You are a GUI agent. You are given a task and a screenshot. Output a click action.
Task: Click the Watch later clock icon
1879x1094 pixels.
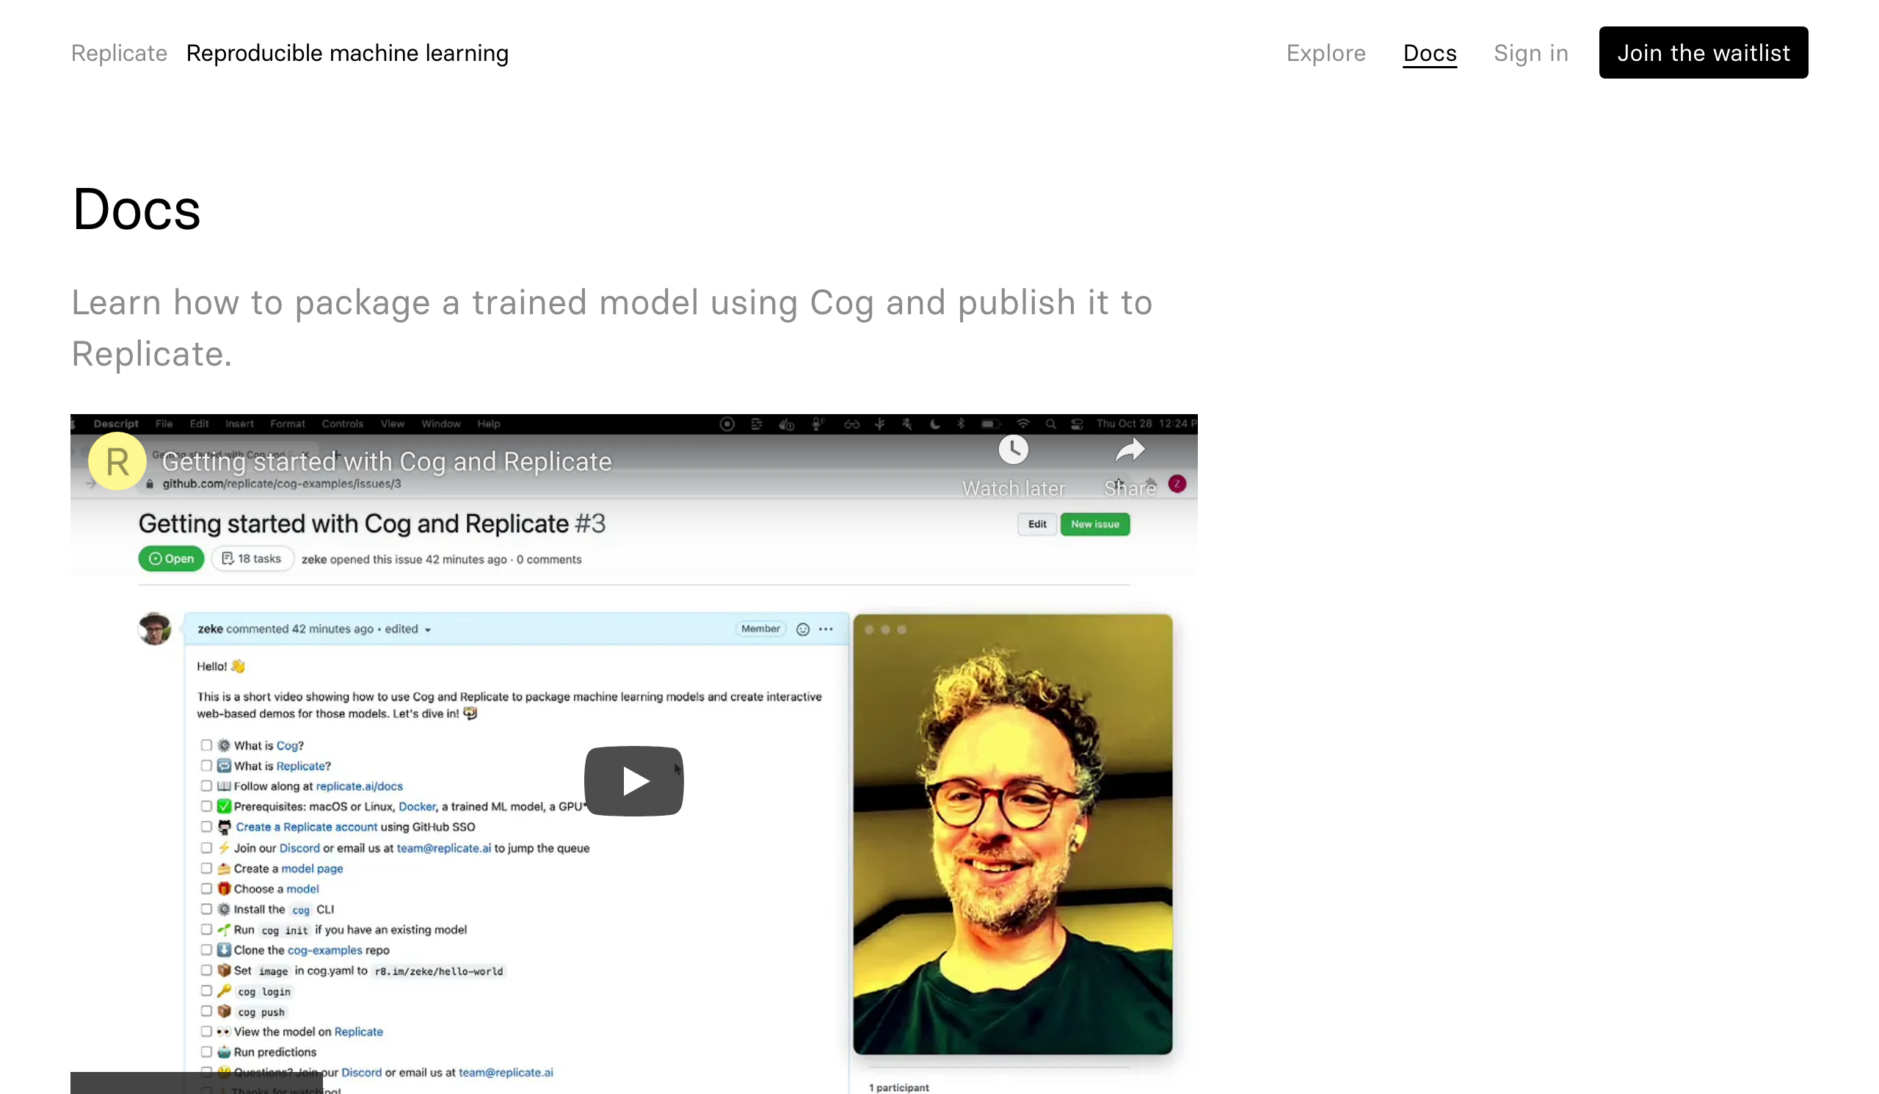[1014, 449]
